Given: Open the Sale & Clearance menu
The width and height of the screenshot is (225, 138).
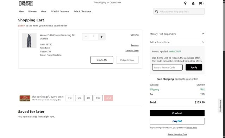Looking at the screenshot, I should [82, 12].
